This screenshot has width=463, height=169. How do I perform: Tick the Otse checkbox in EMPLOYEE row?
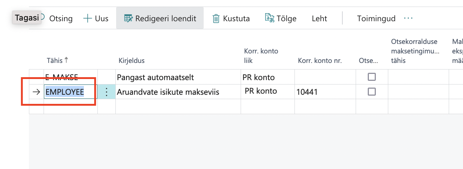pyautogui.click(x=372, y=91)
